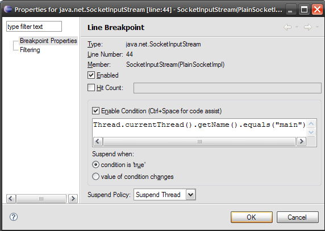Click the Eclipse icon in title bar
The width and height of the screenshot is (325, 231).
pyautogui.click(x=8, y=9)
